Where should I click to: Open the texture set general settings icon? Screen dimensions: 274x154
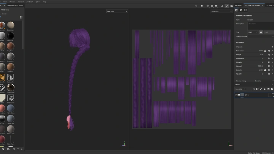pyautogui.click(x=236, y=10)
